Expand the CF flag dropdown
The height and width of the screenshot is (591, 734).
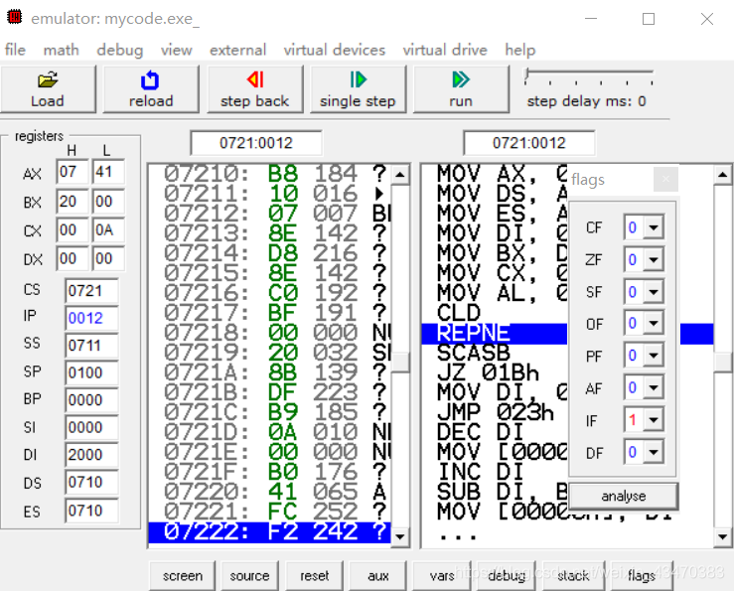click(x=654, y=227)
